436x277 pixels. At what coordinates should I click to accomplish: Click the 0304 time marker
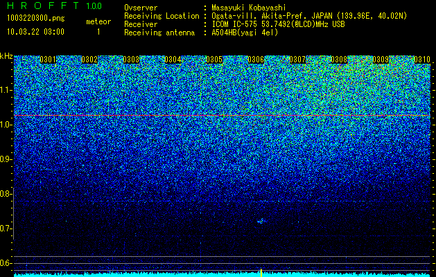point(173,60)
